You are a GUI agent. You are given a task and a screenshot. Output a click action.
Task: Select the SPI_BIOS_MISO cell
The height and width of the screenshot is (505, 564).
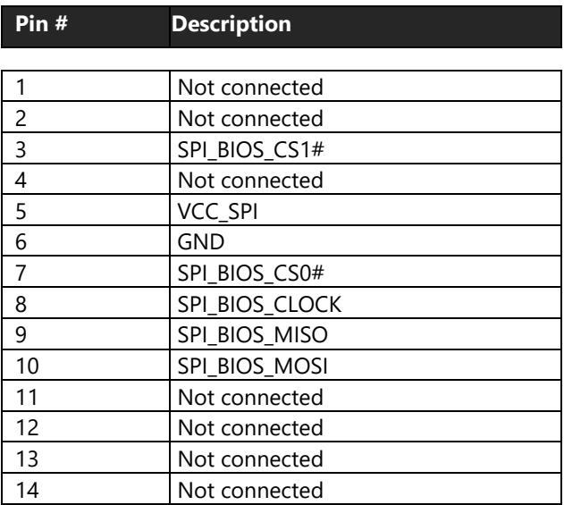pyautogui.click(x=366, y=333)
